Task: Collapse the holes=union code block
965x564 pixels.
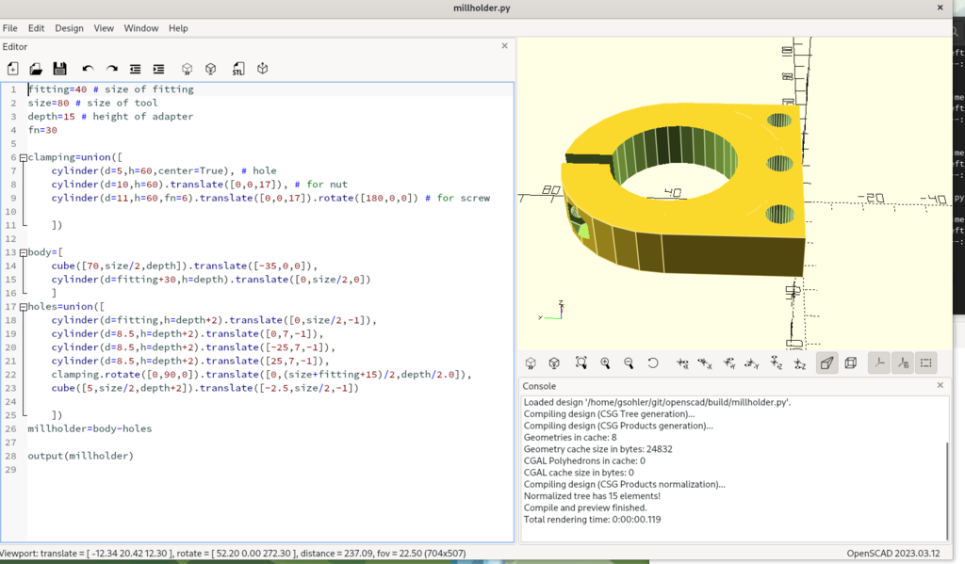Action: (x=23, y=307)
